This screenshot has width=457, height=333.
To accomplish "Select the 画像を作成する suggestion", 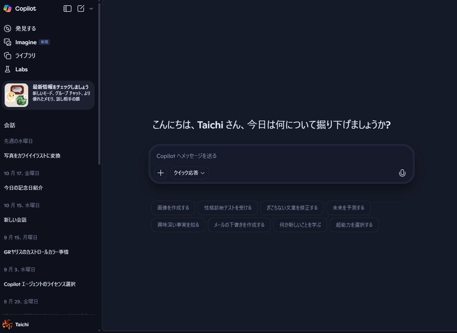I will click(x=173, y=208).
